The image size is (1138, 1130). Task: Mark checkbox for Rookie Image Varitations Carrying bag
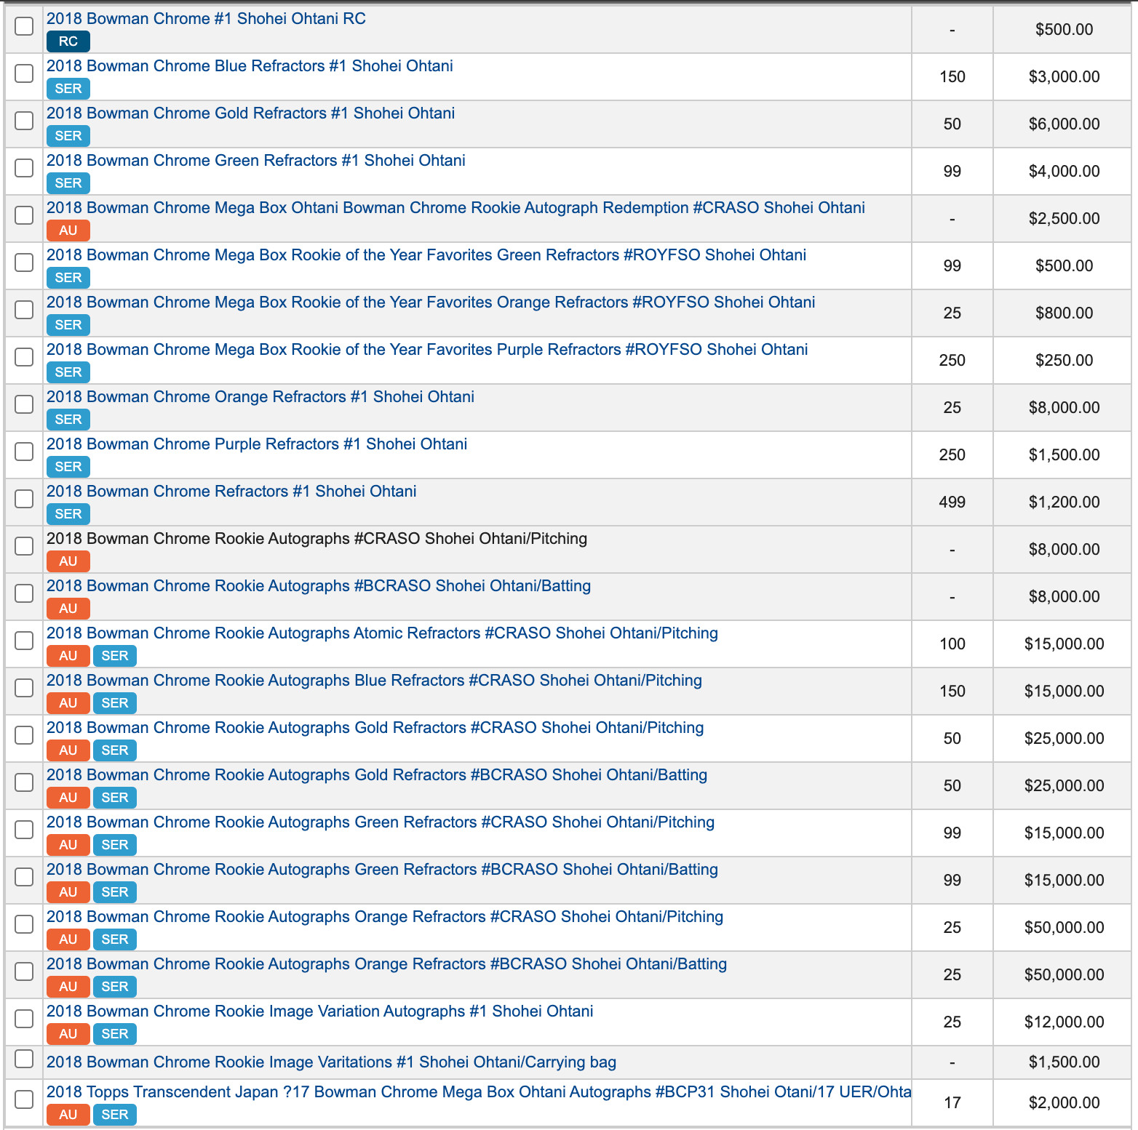pyautogui.click(x=24, y=1059)
